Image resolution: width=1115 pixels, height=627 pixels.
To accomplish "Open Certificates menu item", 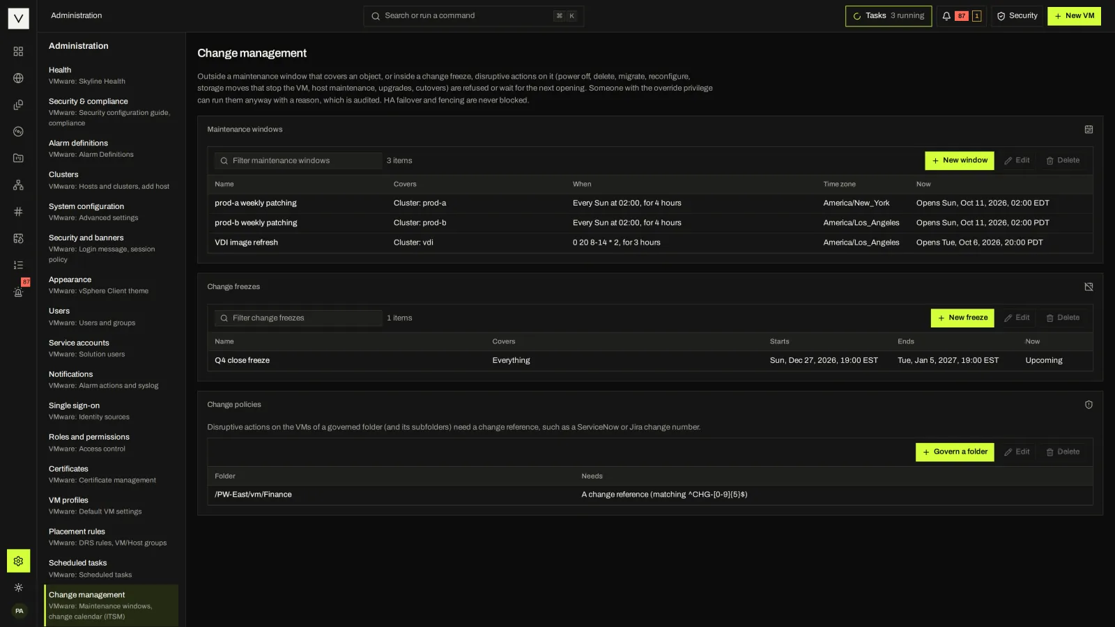I will click(x=111, y=474).
